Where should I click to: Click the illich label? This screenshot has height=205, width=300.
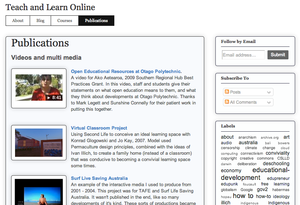click(226, 202)
